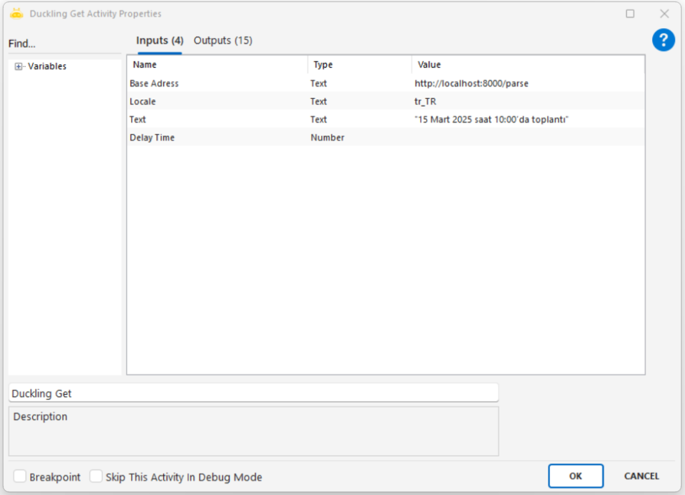Select the Inputs (4) tab
Screen dimensions: 685x495
tap(159, 41)
